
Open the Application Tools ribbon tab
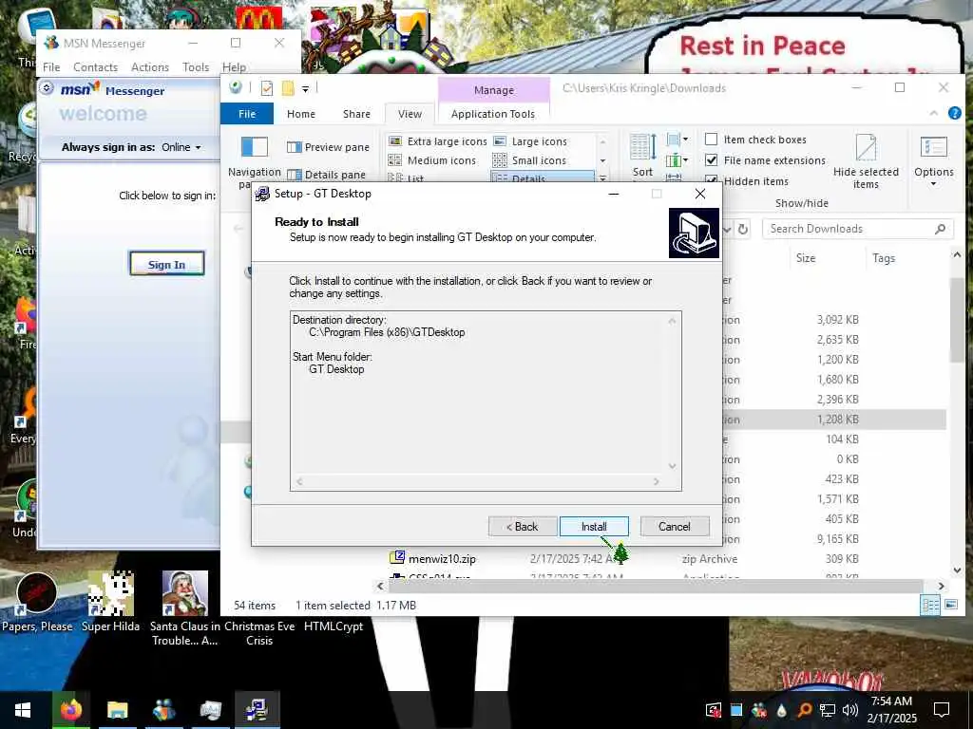(493, 114)
